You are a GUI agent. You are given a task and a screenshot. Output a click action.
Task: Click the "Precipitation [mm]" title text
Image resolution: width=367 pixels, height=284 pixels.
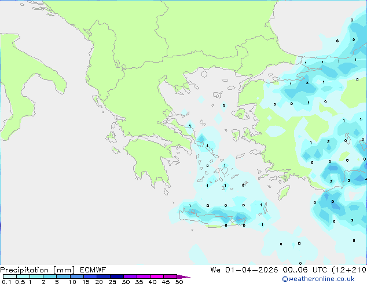38,270
